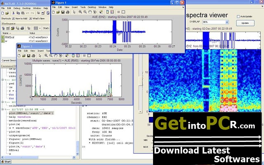
Task: Open MATLAB Debug menu
Action: (x=16, y=8)
